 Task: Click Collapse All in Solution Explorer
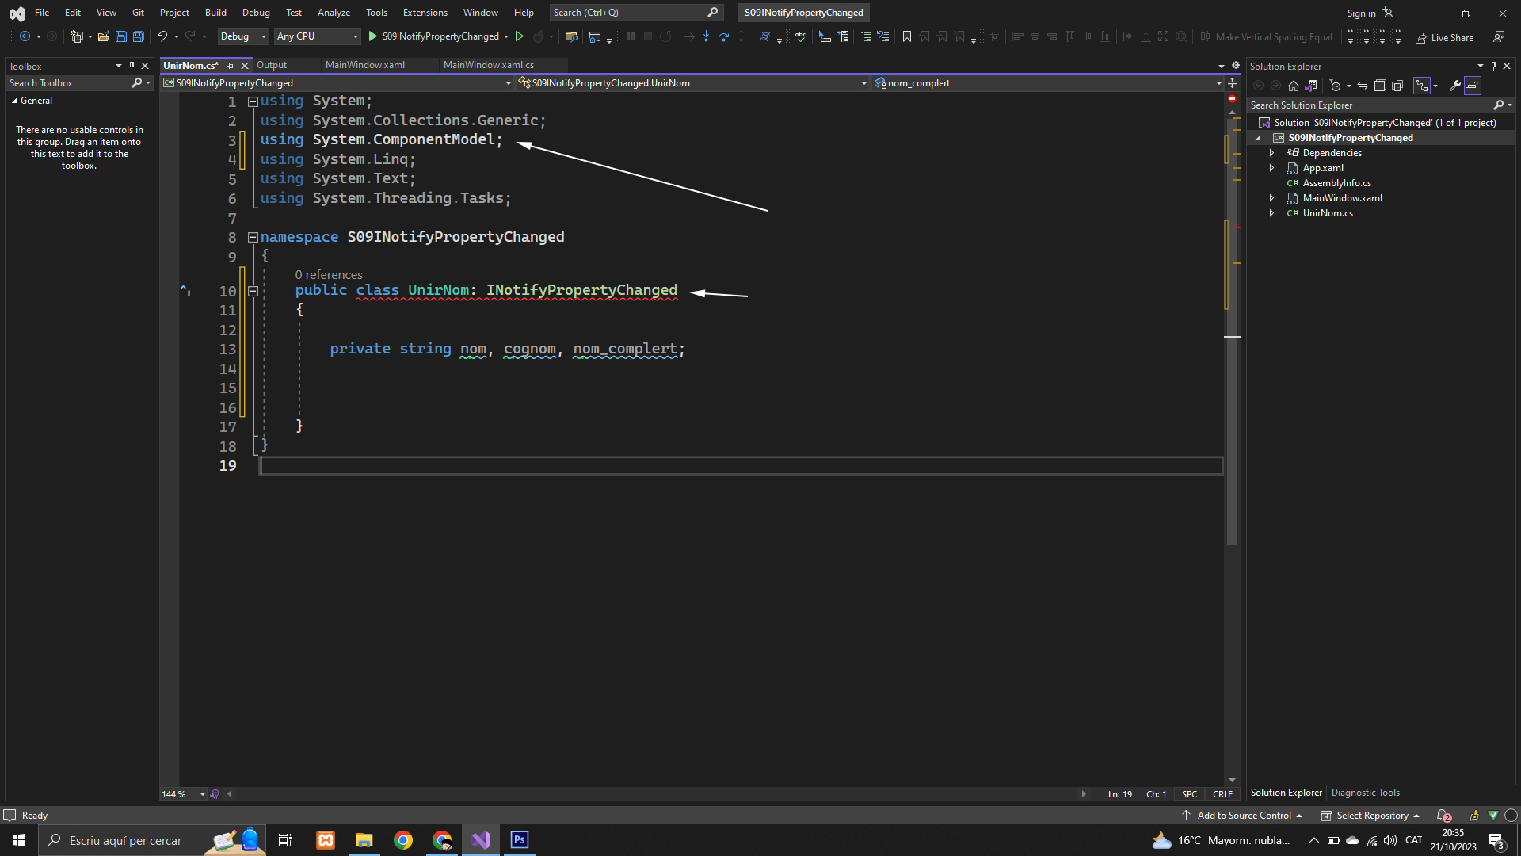coord(1380,86)
